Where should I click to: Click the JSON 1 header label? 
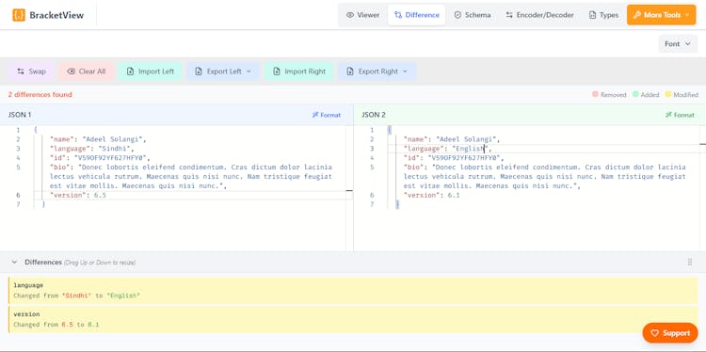pos(20,115)
